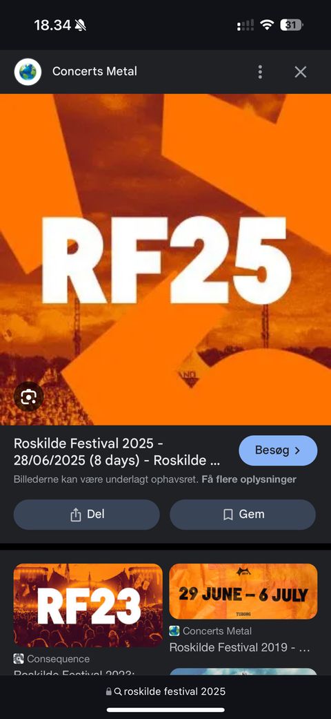Tap the Roskilde Festival 2019 result title
The image size is (331, 719).
pos(240,647)
